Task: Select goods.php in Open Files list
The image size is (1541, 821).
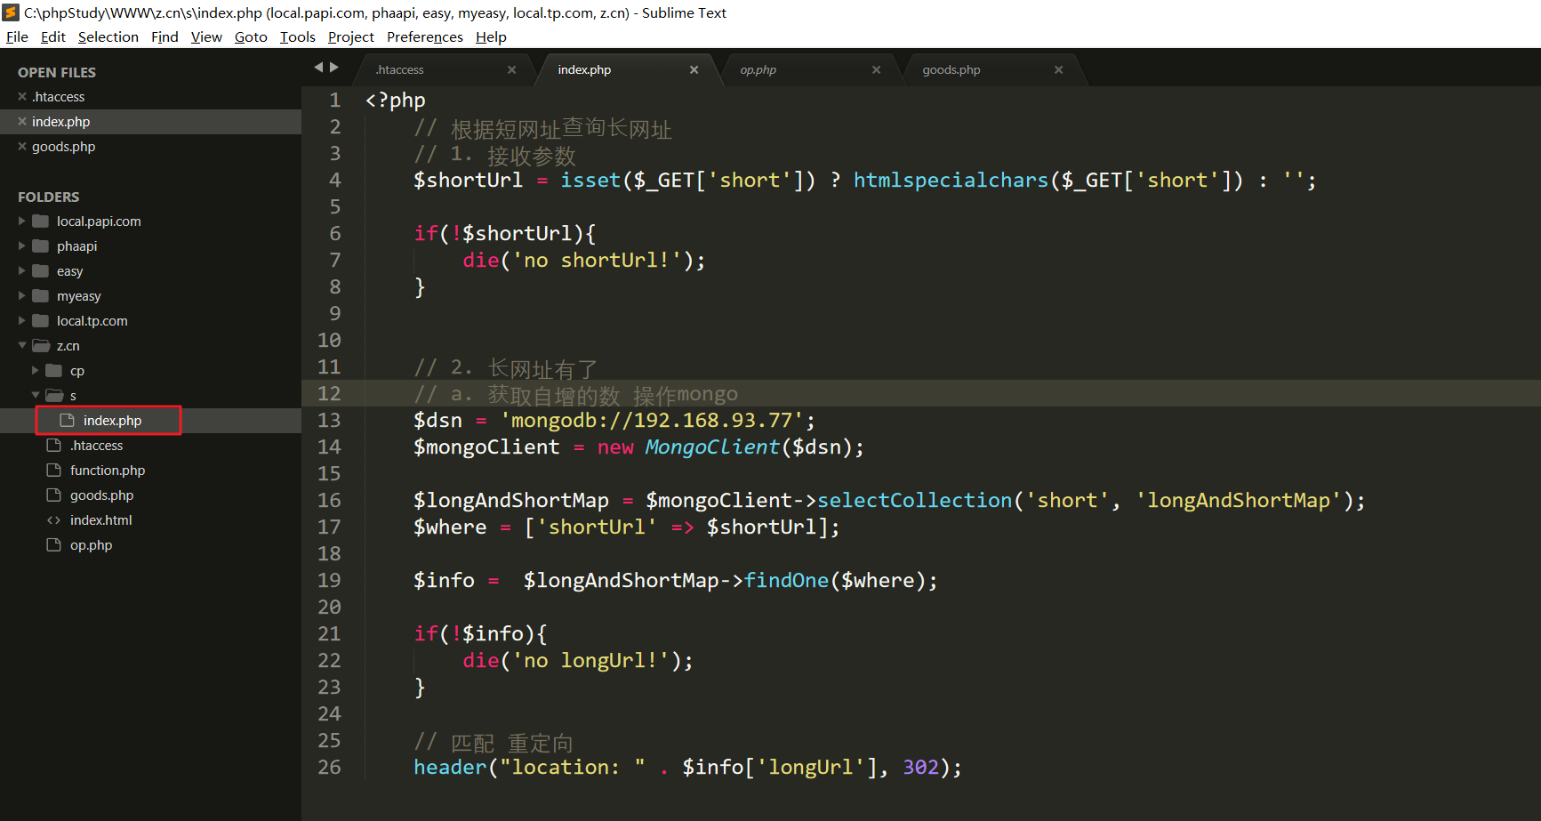Action: (63, 147)
